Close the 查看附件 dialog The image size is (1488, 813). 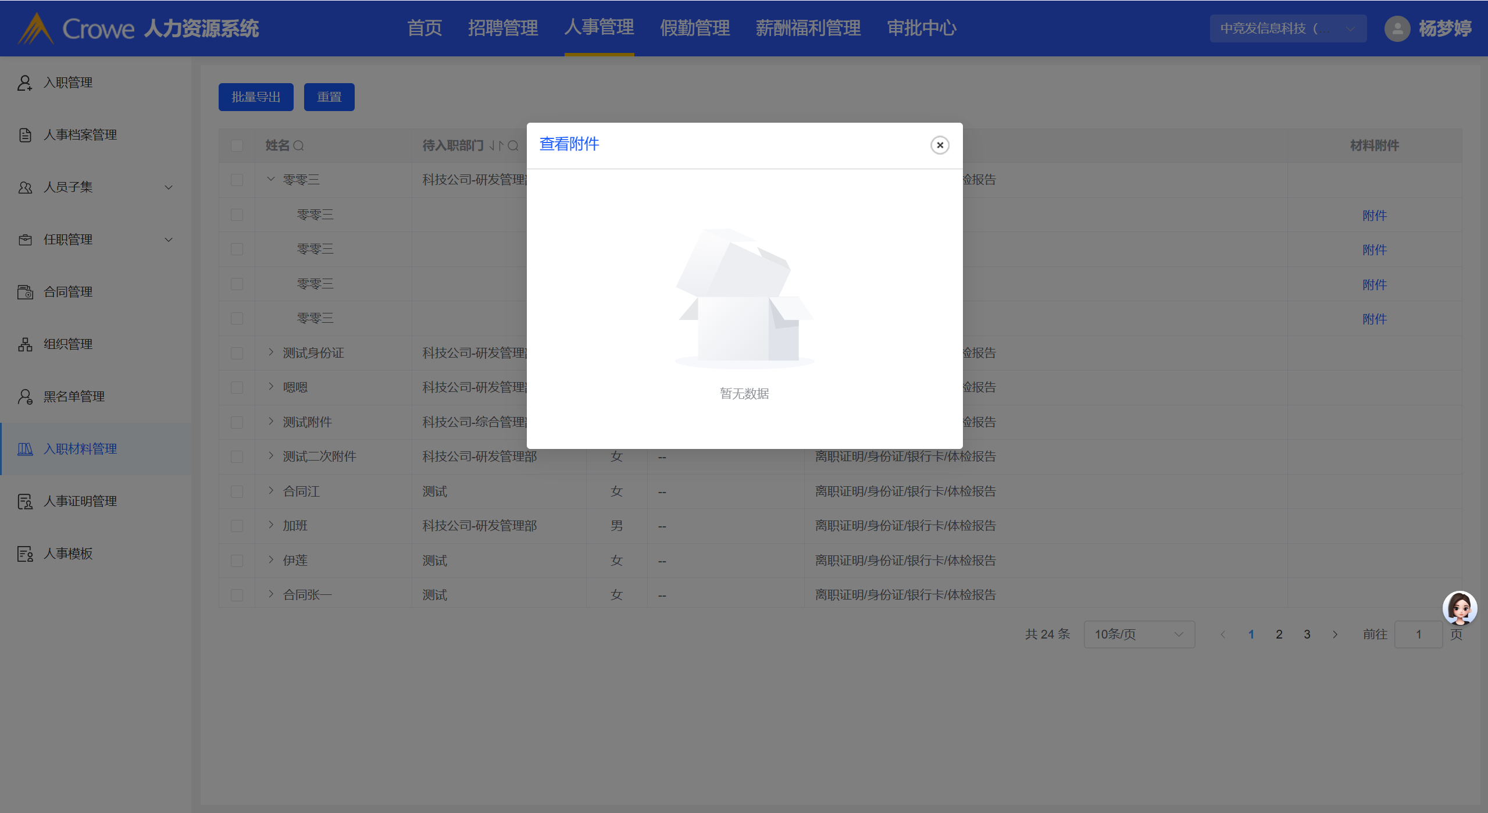[939, 145]
